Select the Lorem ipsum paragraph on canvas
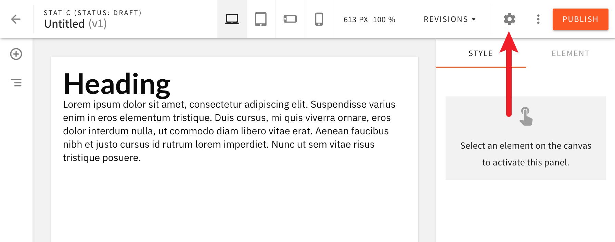Image resolution: width=615 pixels, height=242 pixels. click(x=229, y=131)
